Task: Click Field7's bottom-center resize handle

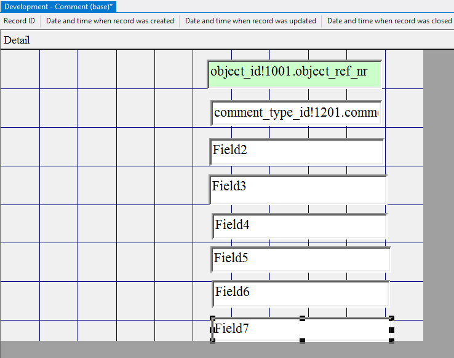Action: [x=302, y=340]
